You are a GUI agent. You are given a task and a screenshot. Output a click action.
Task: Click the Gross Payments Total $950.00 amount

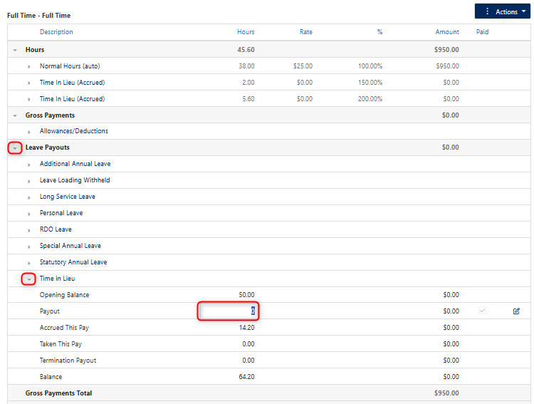pos(446,393)
